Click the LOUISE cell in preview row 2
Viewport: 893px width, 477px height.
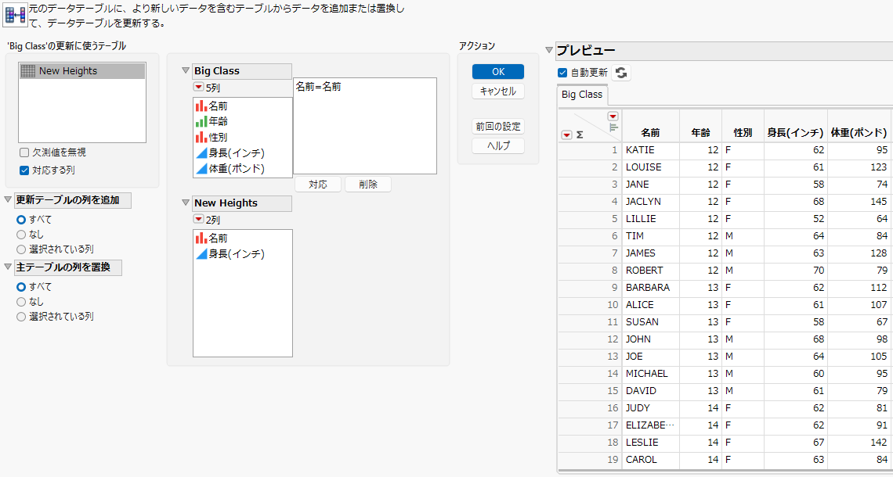[650, 167]
